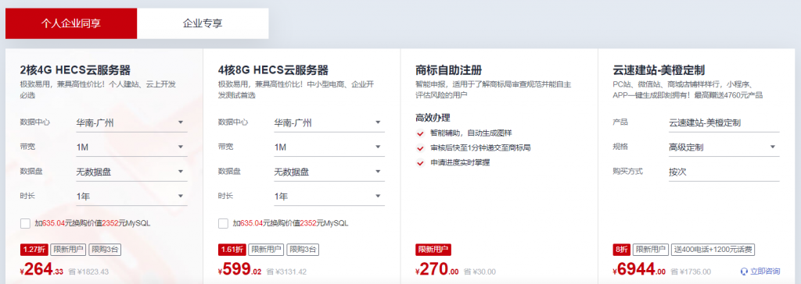This screenshot has height=284, width=801.
Task: Click 2核4G HECS云服务器 title
Action: click(x=75, y=70)
